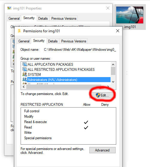Click the SYSTEM users icon
Screen dimensions: 150x167
(25, 74)
